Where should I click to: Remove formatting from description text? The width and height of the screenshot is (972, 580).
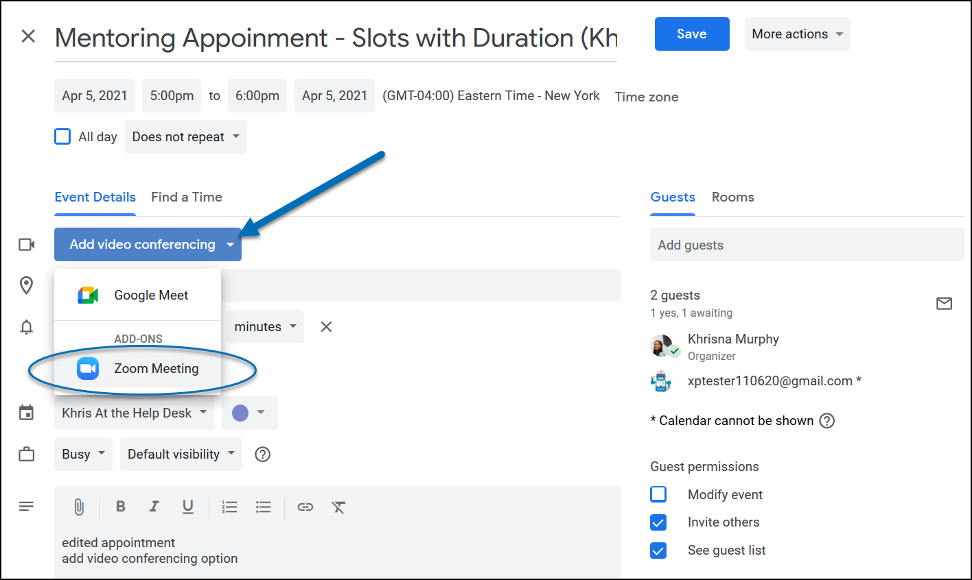coord(338,507)
